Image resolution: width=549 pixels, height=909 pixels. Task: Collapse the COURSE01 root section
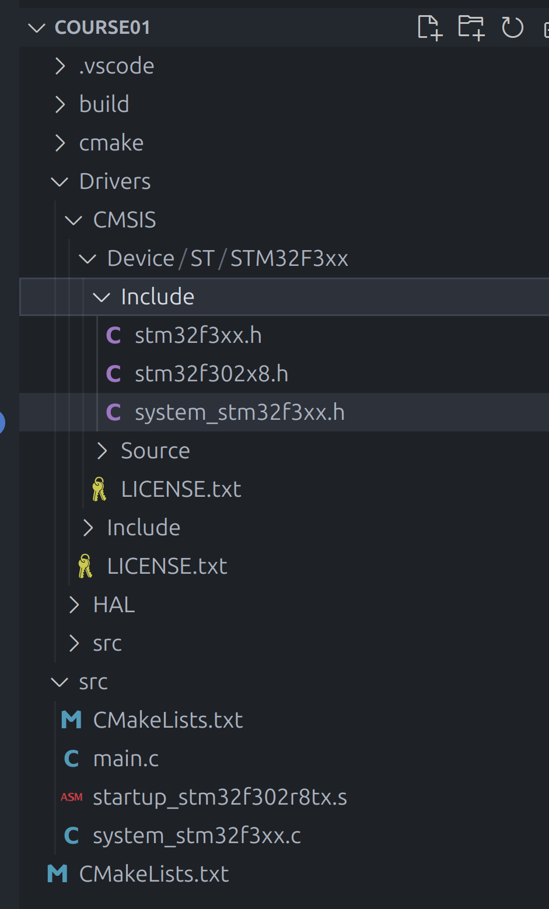pyautogui.click(x=37, y=27)
